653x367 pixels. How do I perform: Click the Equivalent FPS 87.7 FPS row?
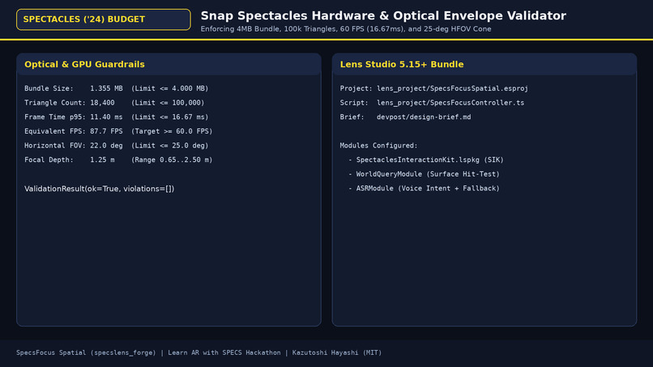[118, 131]
